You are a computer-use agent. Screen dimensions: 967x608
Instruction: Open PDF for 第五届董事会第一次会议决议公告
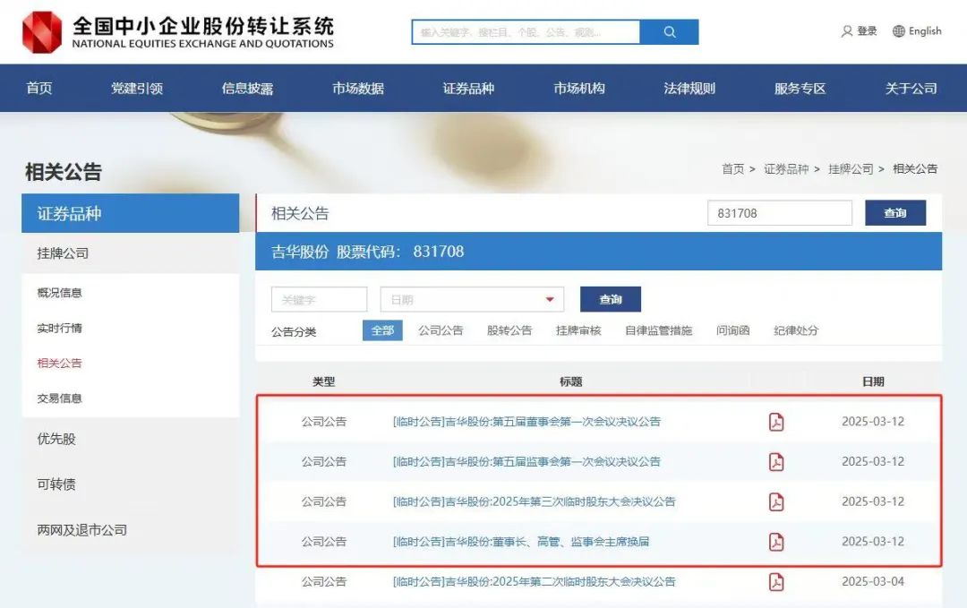[x=776, y=422]
